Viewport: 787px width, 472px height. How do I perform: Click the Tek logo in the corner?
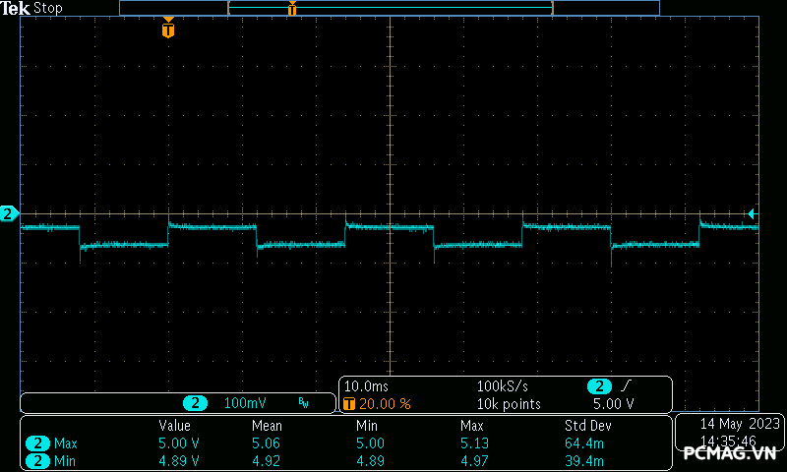click(16, 8)
